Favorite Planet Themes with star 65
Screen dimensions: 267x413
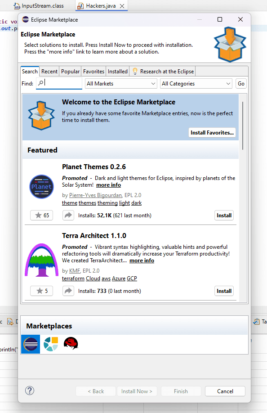41,215
